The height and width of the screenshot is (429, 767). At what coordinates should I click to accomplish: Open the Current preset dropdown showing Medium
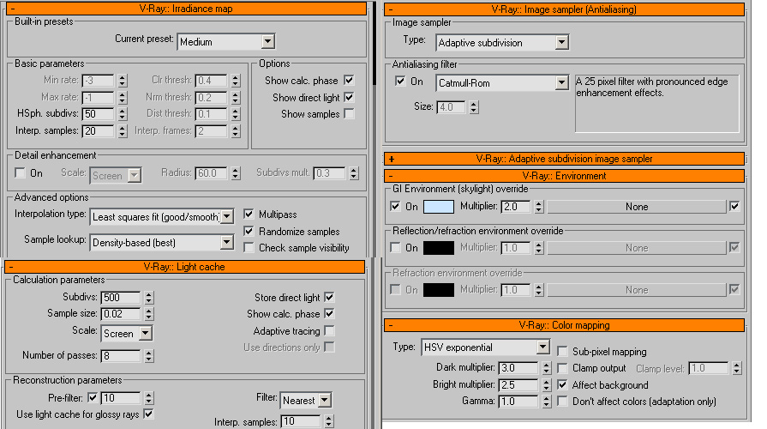click(x=226, y=42)
